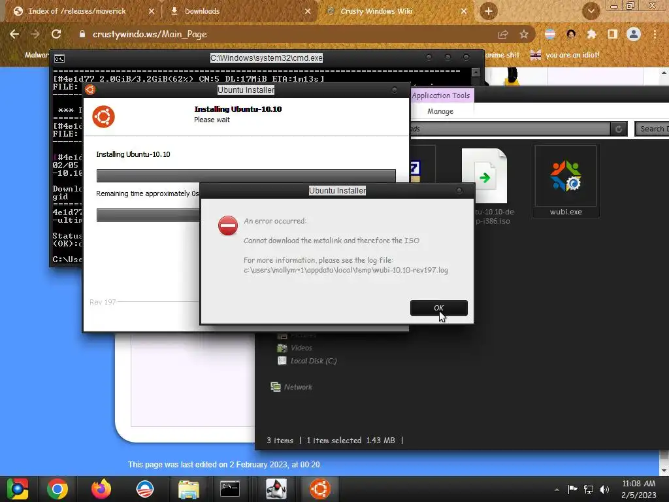669x502 pixels.
Task: Switch to the Index of /releases/maverick tab
Action: tap(77, 11)
